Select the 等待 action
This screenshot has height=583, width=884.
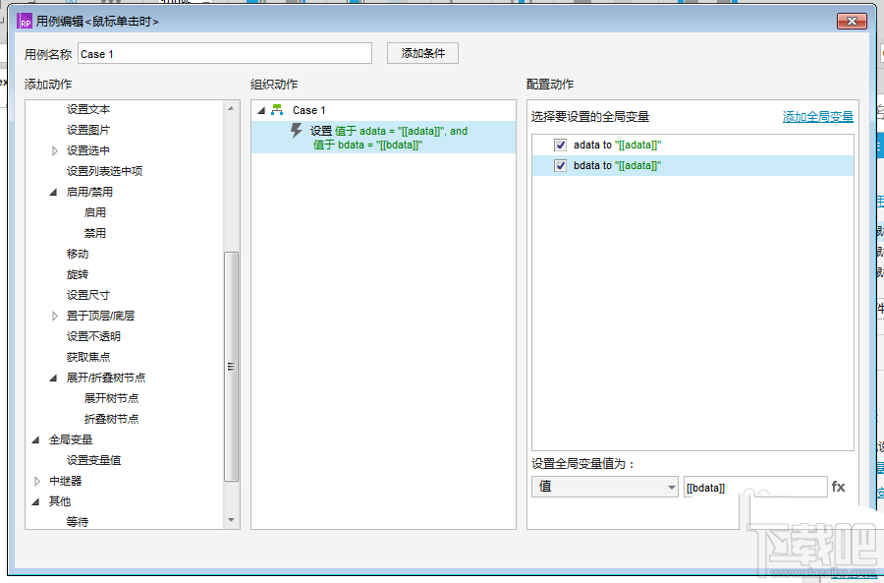78,522
